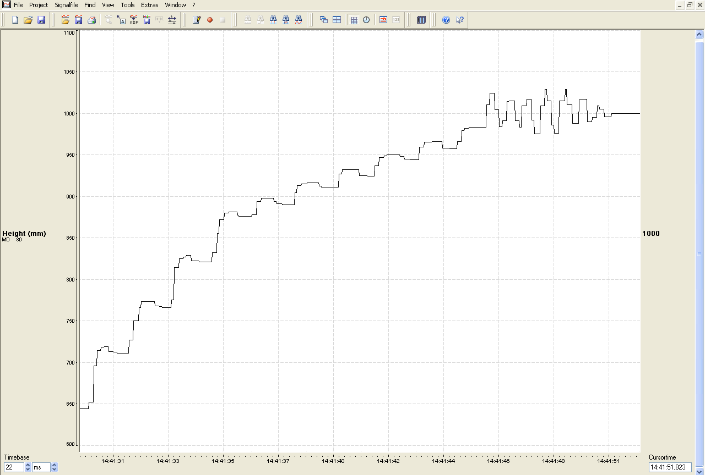Toggle the grid display icon
This screenshot has height=475, width=705.
click(354, 20)
